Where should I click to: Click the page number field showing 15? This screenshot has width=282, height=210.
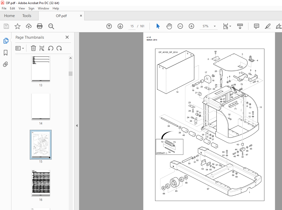coord(132,26)
